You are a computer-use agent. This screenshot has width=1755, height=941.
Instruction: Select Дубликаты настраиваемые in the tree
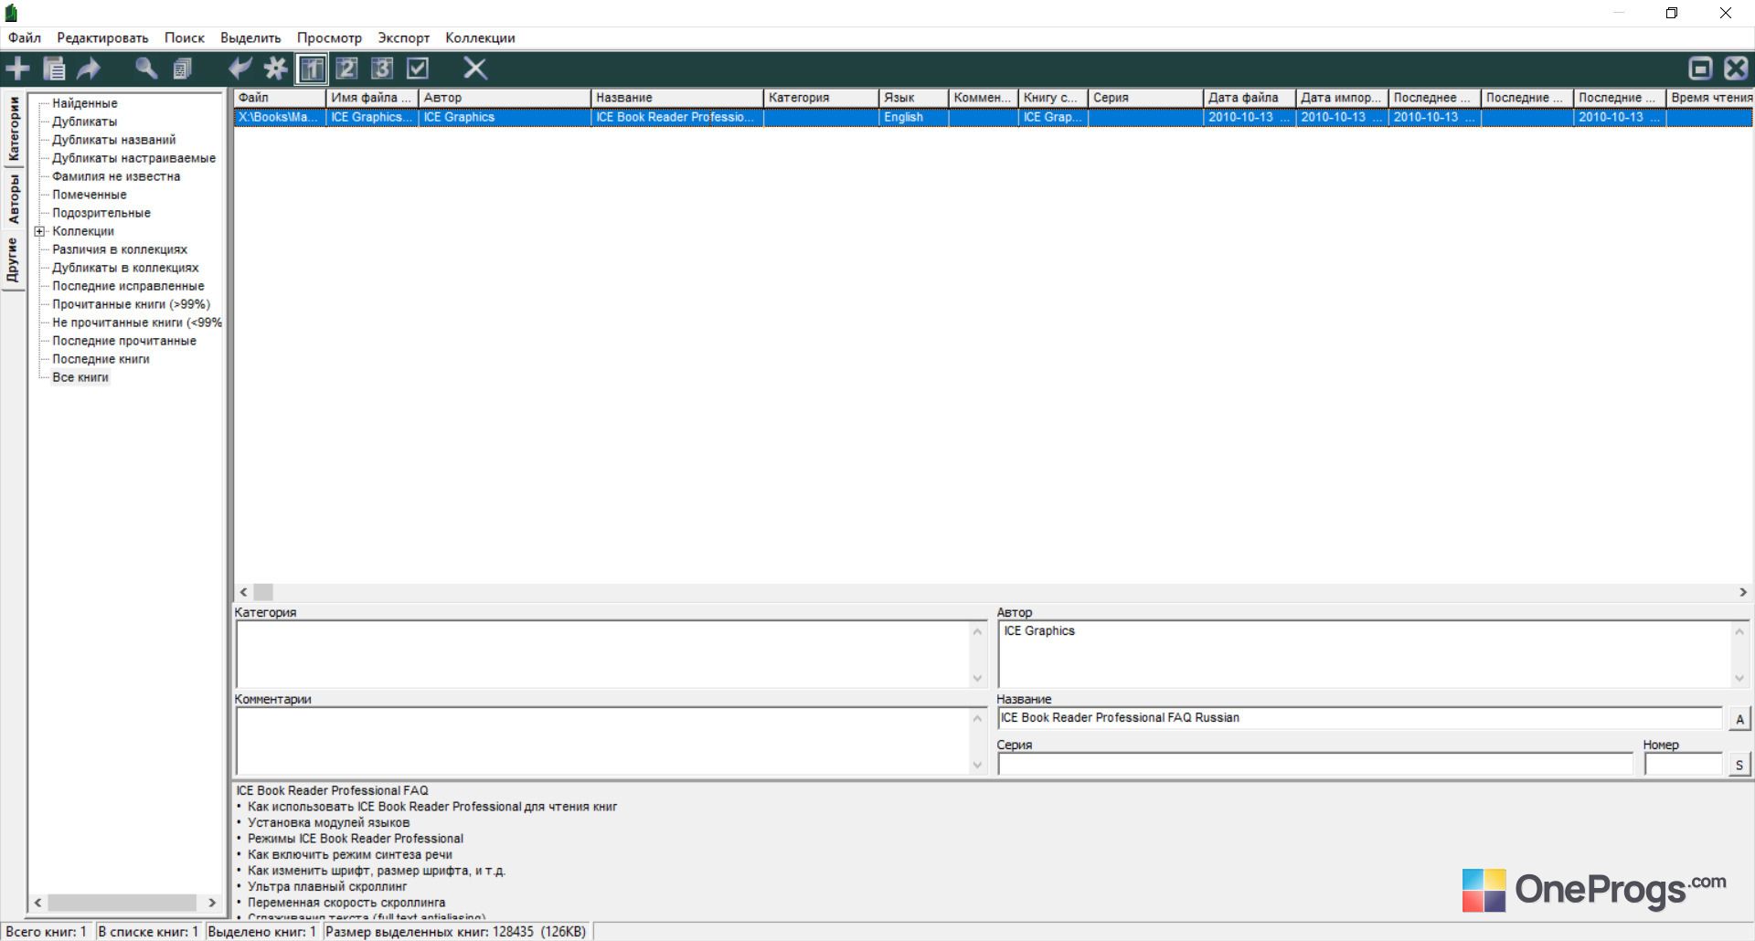(x=134, y=158)
